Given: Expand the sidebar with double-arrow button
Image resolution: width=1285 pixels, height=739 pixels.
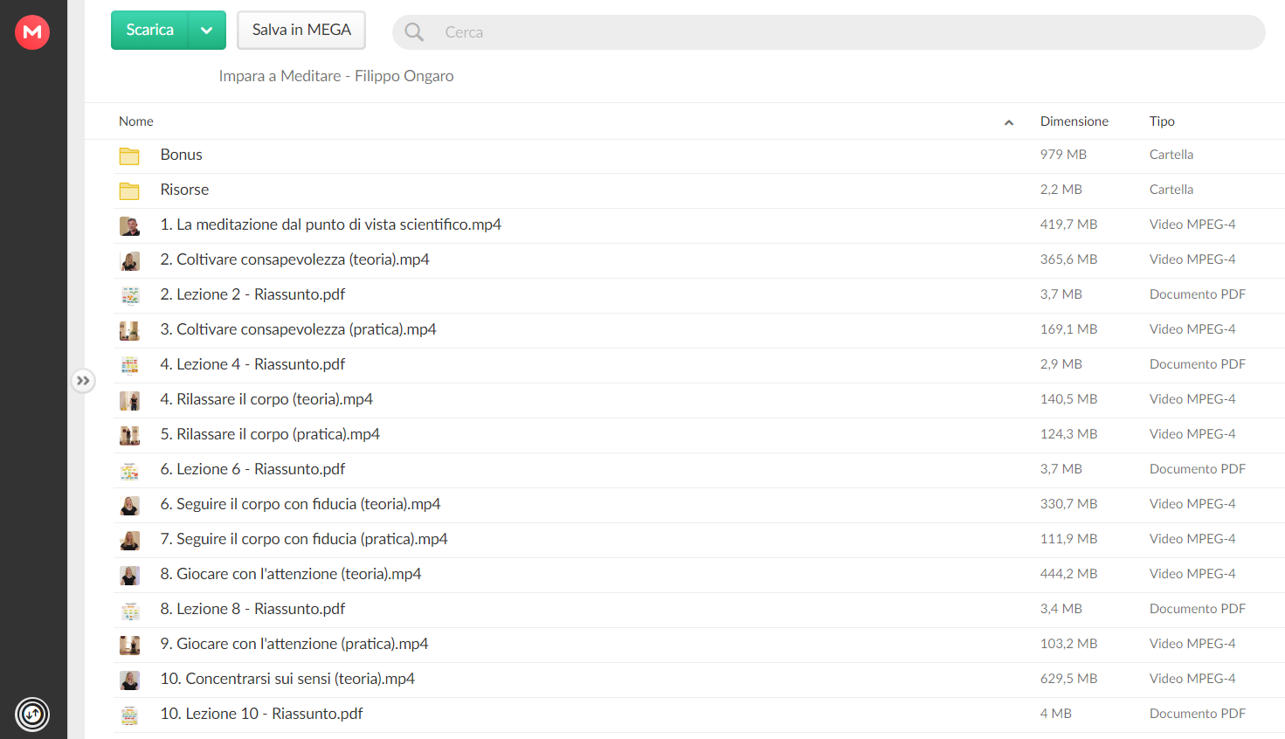Looking at the screenshot, I should (x=83, y=381).
